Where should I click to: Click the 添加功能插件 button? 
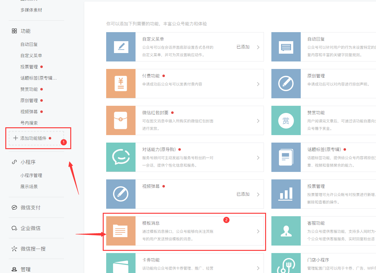click(x=36, y=138)
